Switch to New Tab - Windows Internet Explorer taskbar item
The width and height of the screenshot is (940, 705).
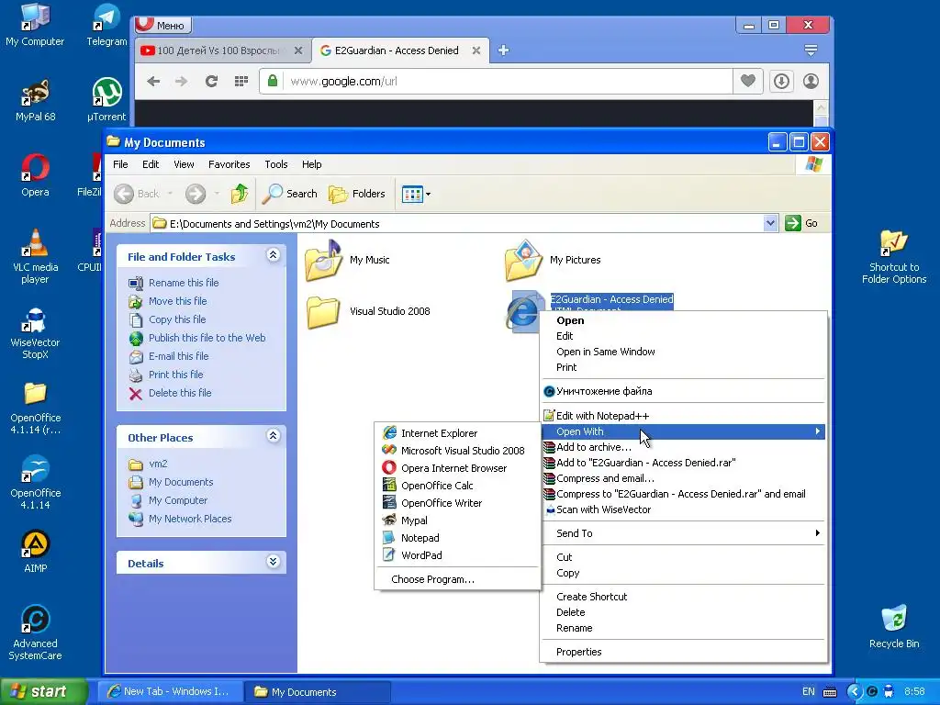coord(170,692)
